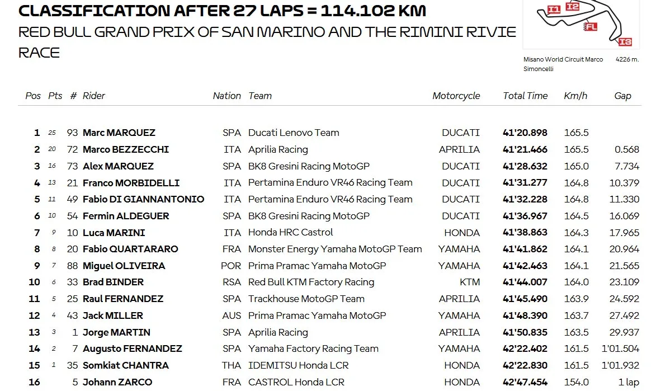Viewport: 656px width, 391px height.
Task: Click the I3 sector marker on track map
Action: tap(625, 41)
